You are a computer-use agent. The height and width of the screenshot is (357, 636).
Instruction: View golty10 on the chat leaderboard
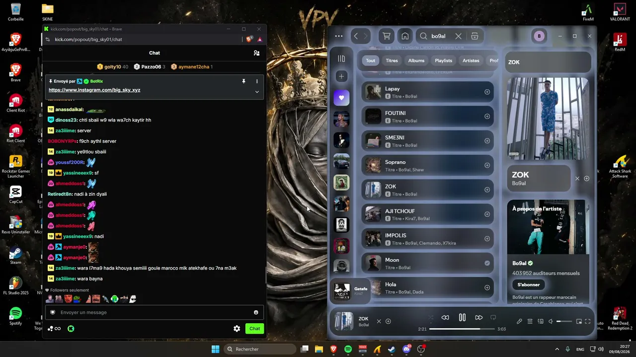click(x=113, y=66)
